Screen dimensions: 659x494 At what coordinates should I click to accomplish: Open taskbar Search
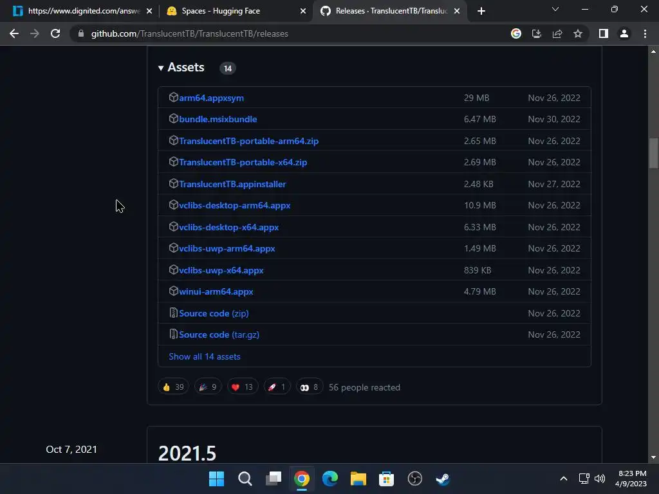(x=245, y=479)
